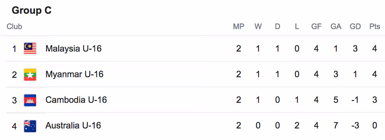Viewport: 385px width, 140px height.
Task: Click the GA column header
Action: [x=336, y=27]
